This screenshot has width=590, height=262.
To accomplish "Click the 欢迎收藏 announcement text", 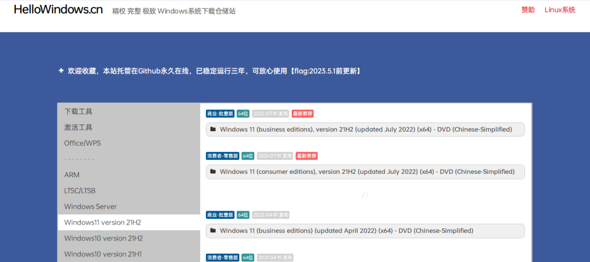I will pyautogui.click(x=215, y=71).
